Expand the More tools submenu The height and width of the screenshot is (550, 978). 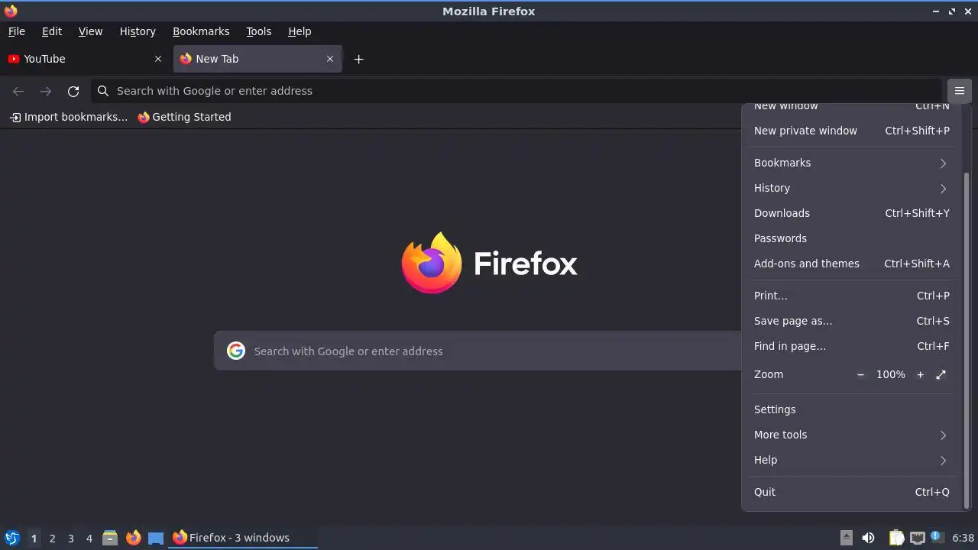pyautogui.click(x=851, y=435)
